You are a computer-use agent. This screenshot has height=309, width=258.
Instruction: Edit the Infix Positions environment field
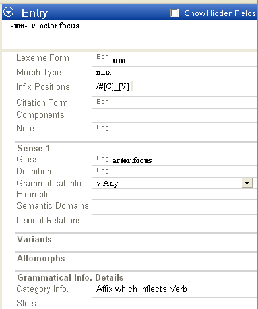click(174, 86)
